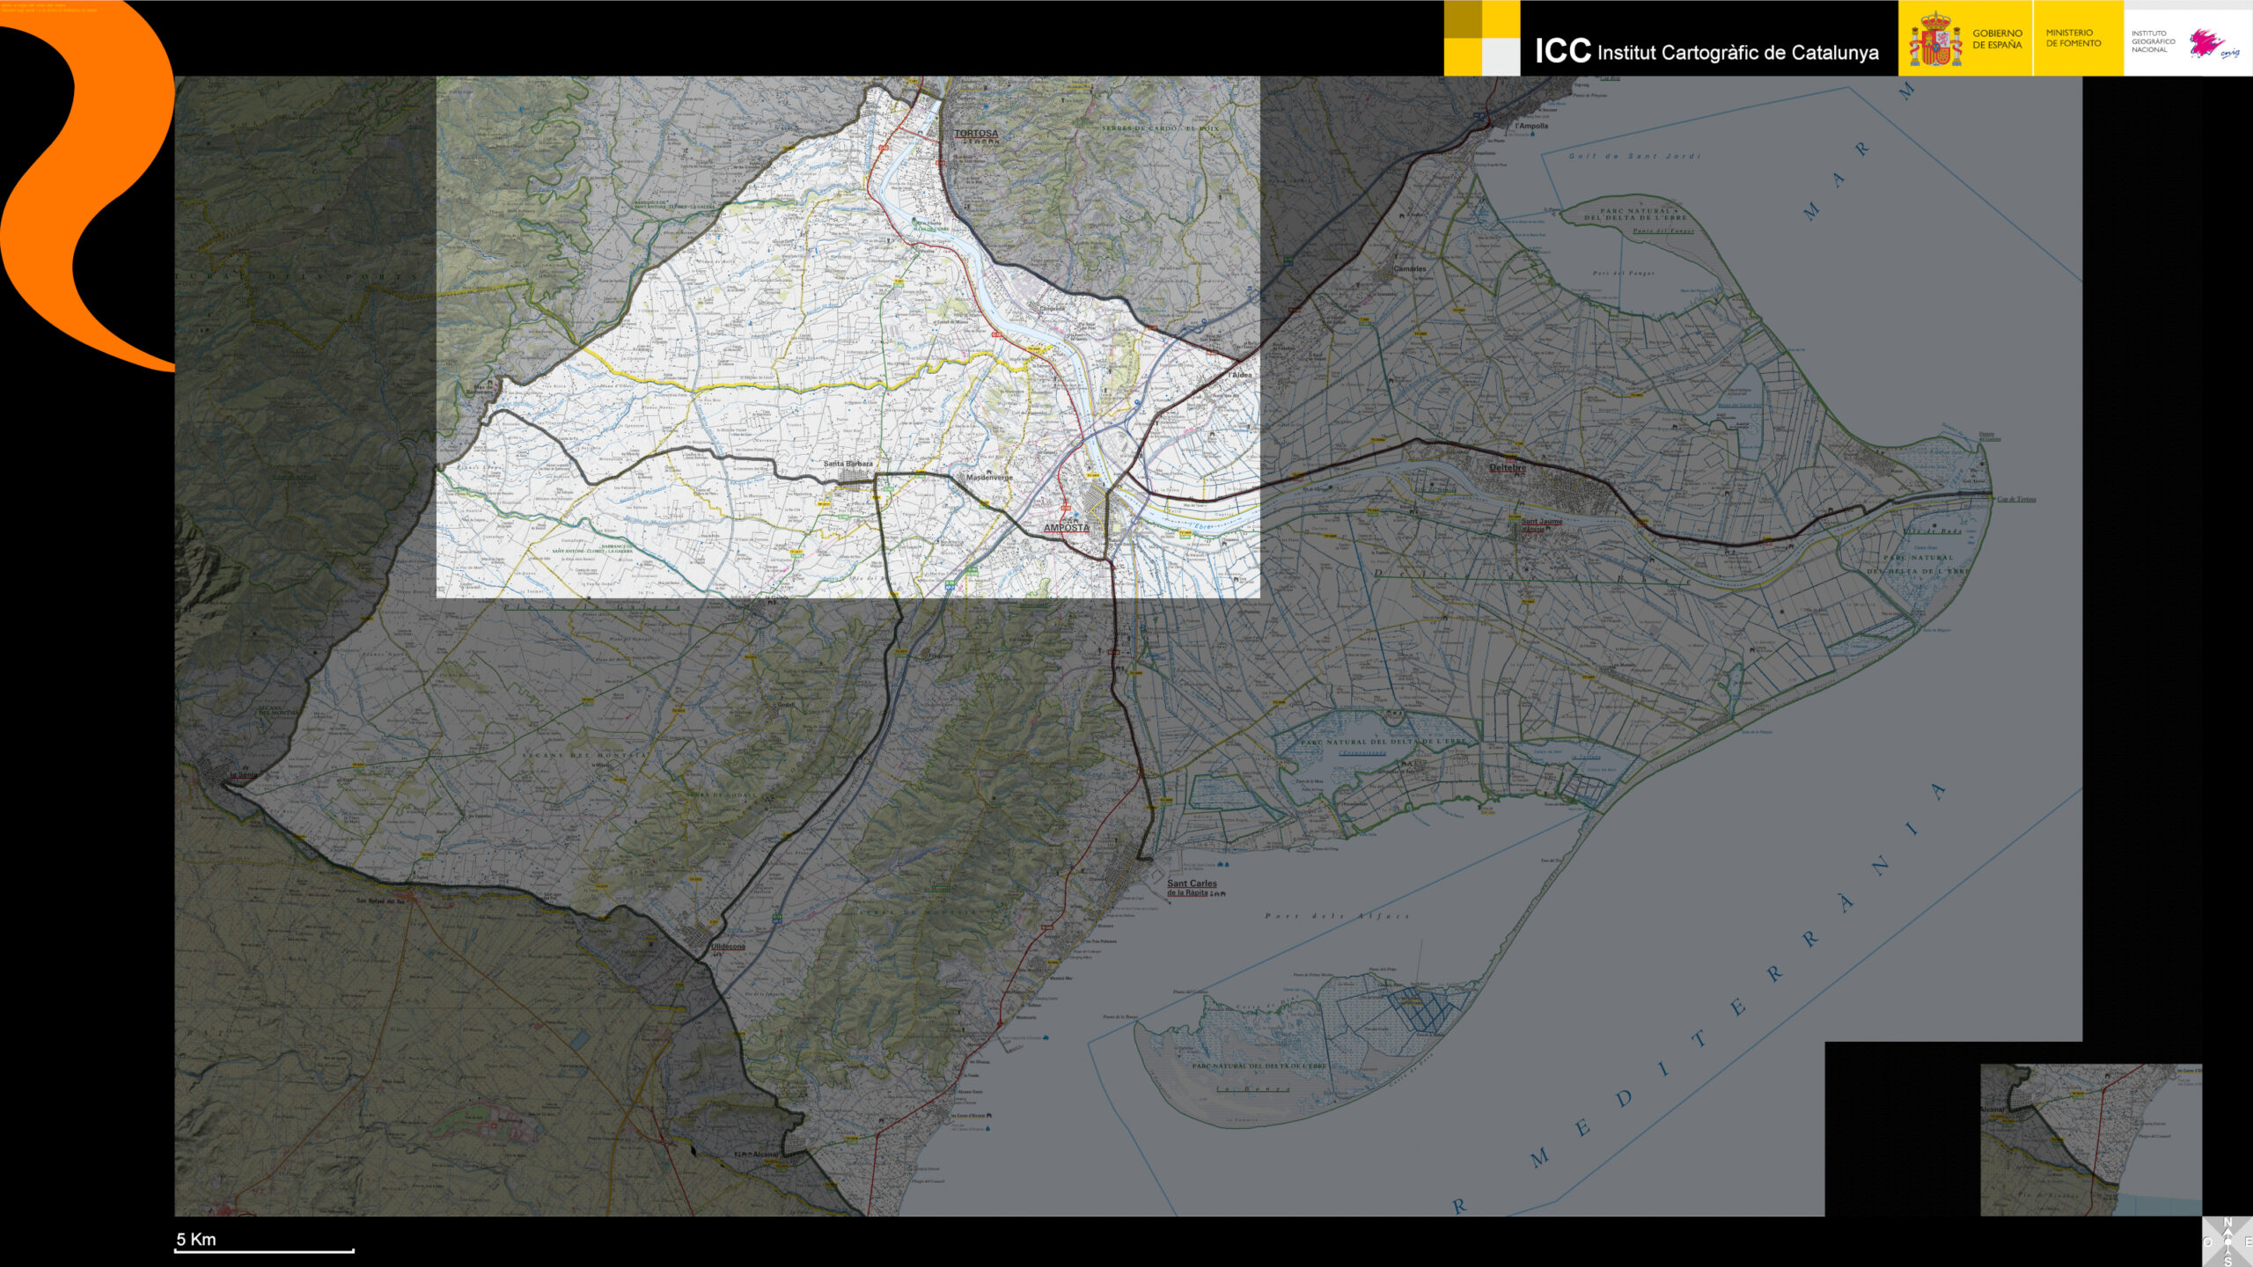
Task: Click the ICC yellow squares logo
Action: (1481, 38)
